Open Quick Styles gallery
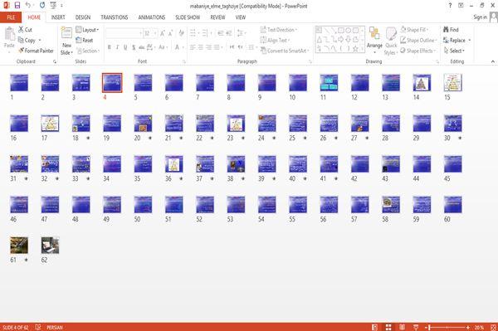The image size is (498, 331). click(391, 41)
